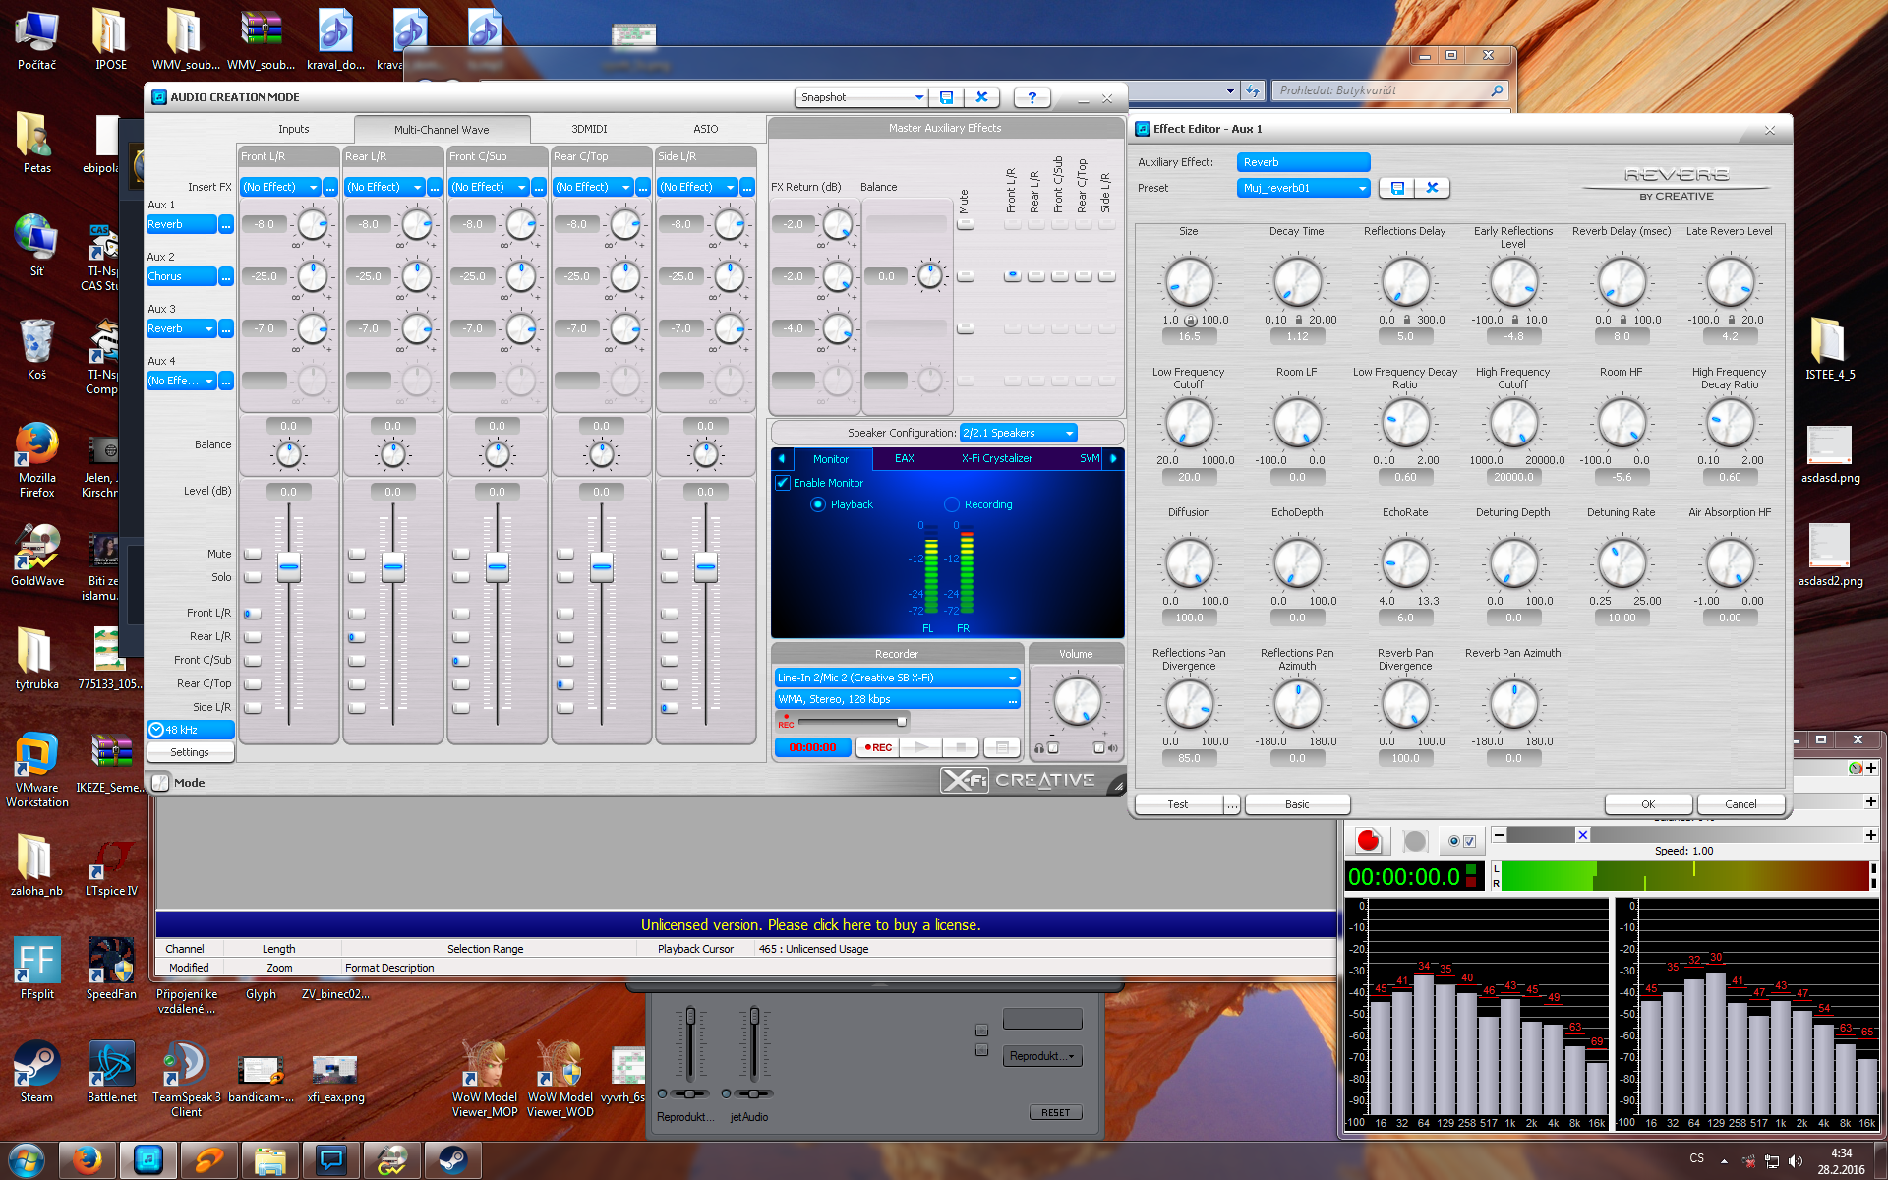
Task: Open Windows Start menu
Action: pyautogui.click(x=27, y=1160)
